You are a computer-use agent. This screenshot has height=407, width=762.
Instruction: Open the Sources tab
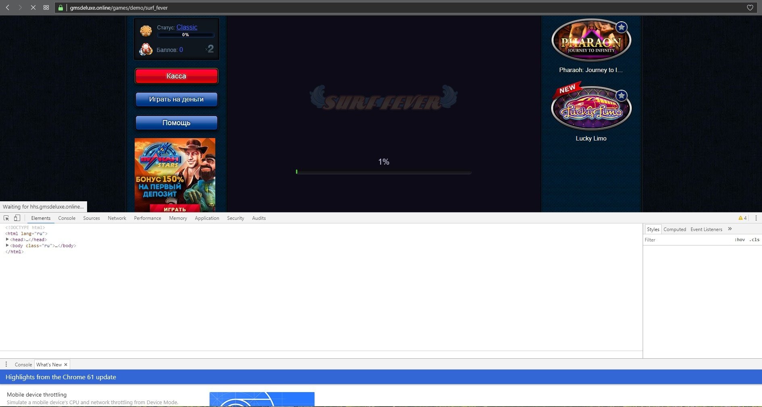click(92, 218)
